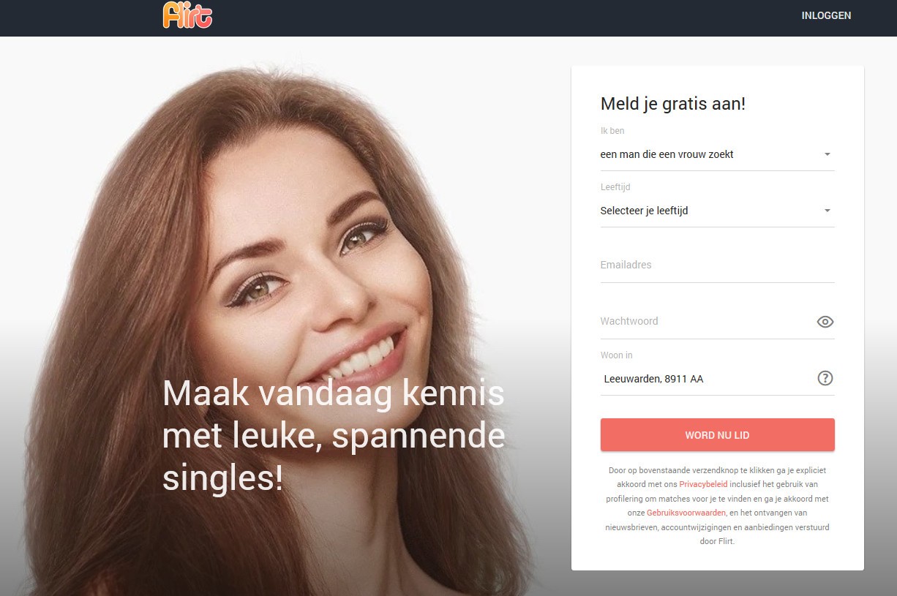Click the 'Meld je gratis aan!' heading
Image resolution: width=897 pixels, height=596 pixels.
tap(673, 104)
